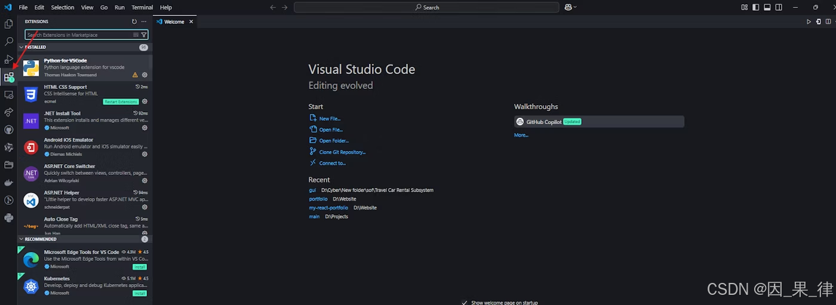836x305 pixels.
Task: Open manage gear for Android iOS Emulator
Action: pyautogui.click(x=145, y=154)
